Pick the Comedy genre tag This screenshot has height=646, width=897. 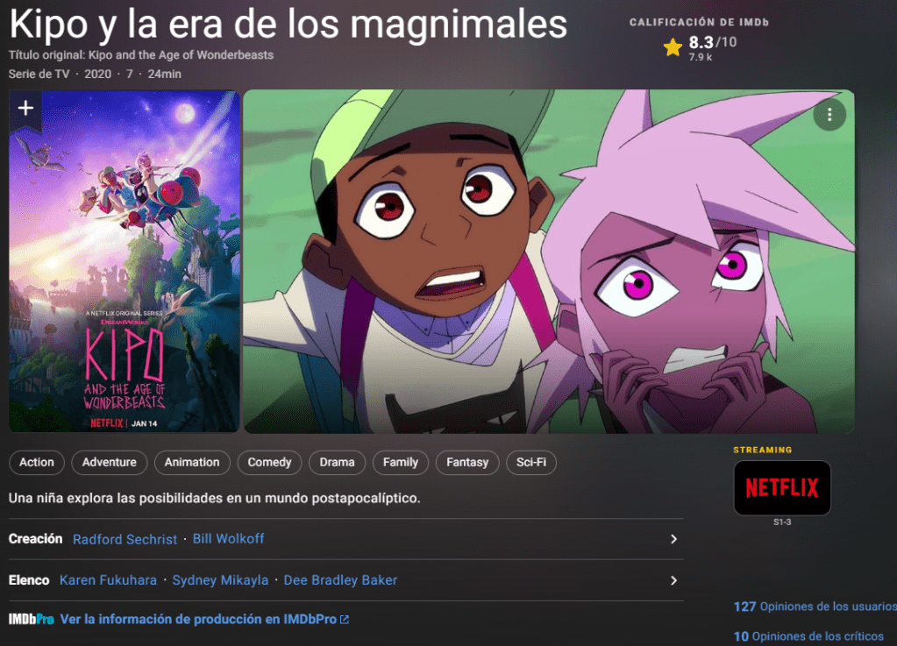tap(269, 463)
